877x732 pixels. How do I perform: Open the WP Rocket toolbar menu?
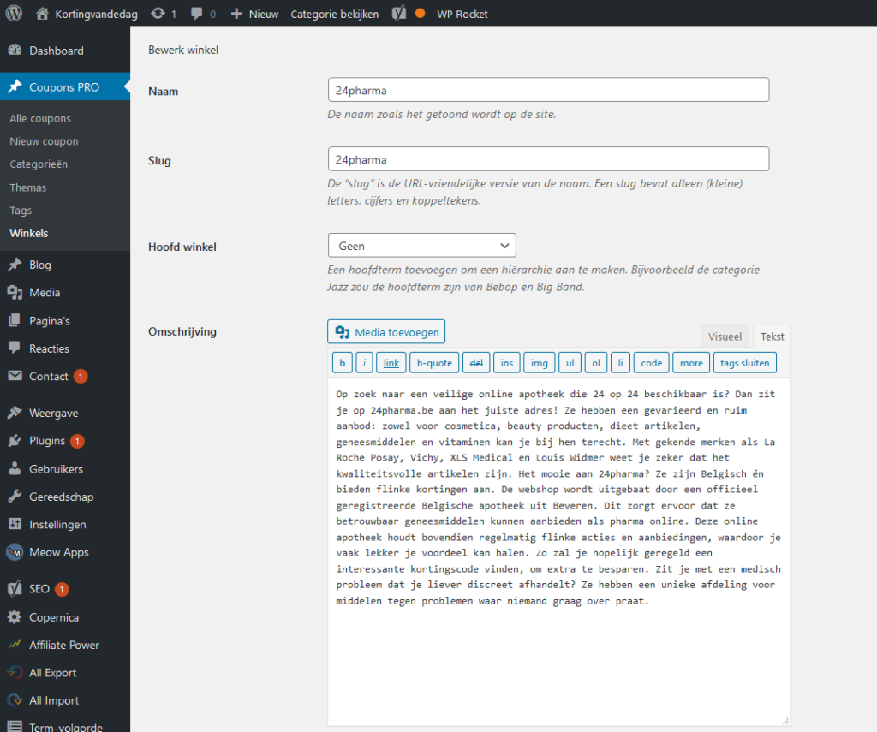pos(462,14)
